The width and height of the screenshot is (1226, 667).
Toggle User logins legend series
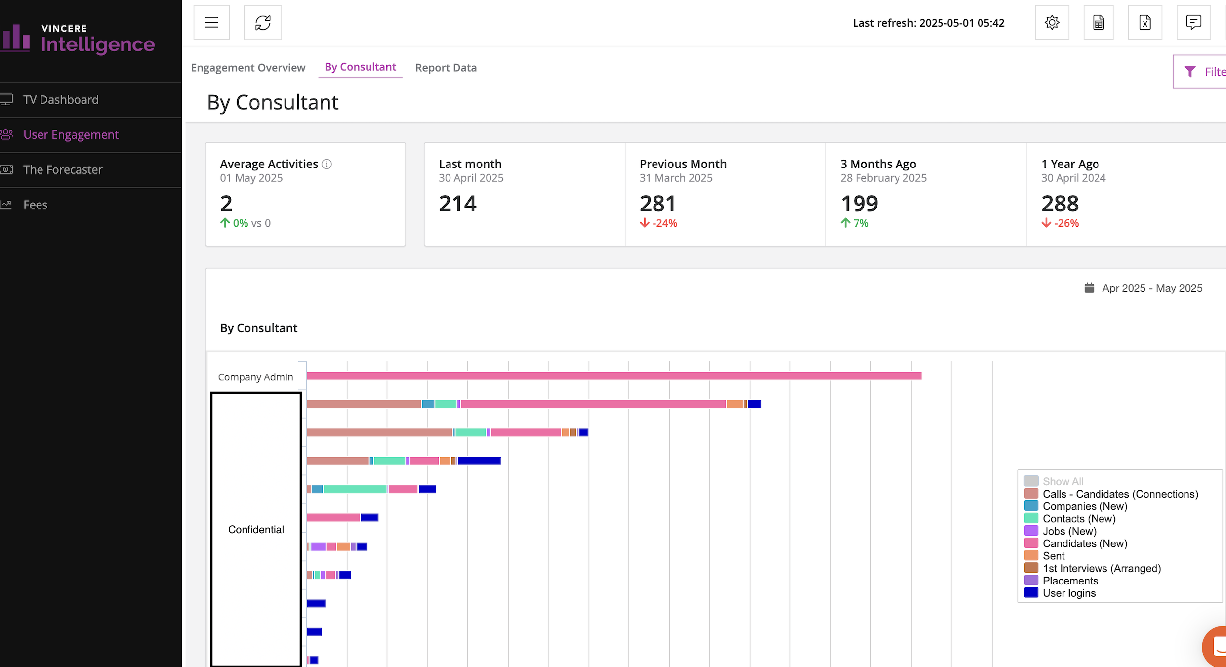1069,593
